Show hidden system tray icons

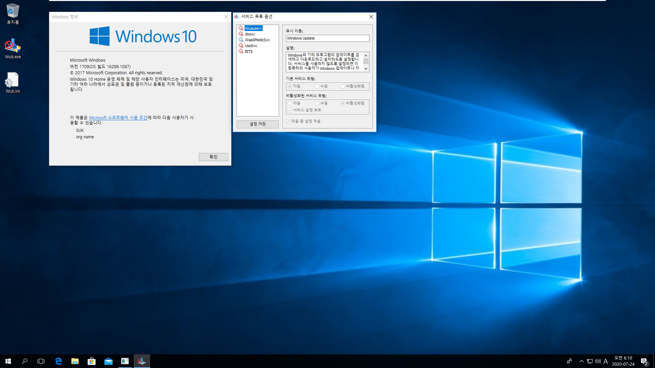coord(581,361)
